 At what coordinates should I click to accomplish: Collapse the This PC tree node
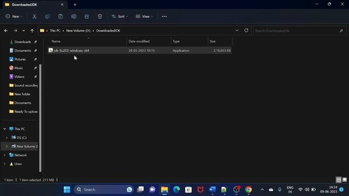[x=5, y=129]
